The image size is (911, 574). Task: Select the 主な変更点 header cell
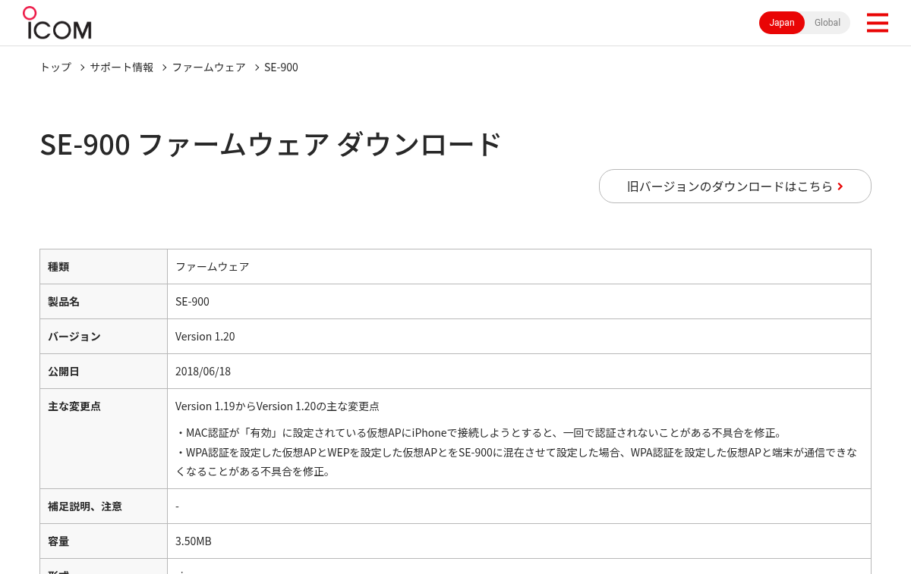[x=103, y=438]
